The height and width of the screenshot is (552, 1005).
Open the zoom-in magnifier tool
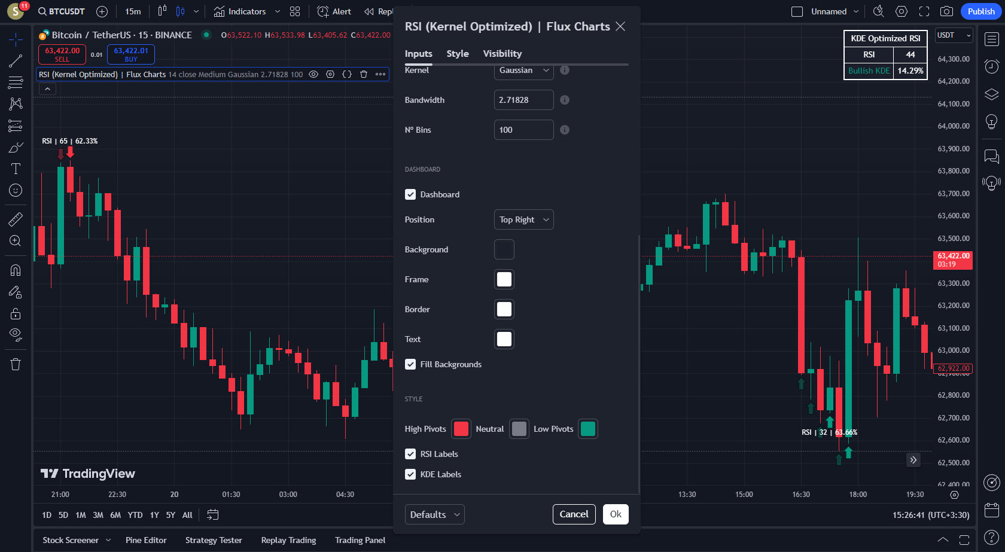point(15,240)
